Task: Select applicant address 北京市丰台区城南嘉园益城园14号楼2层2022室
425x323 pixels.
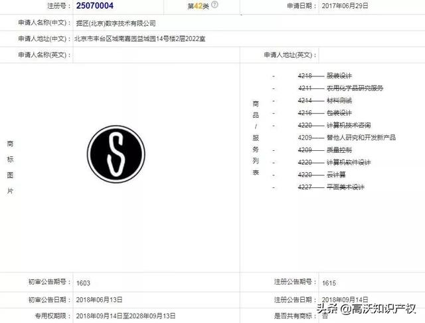Action: pyautogui.click(x=140, y=39)
